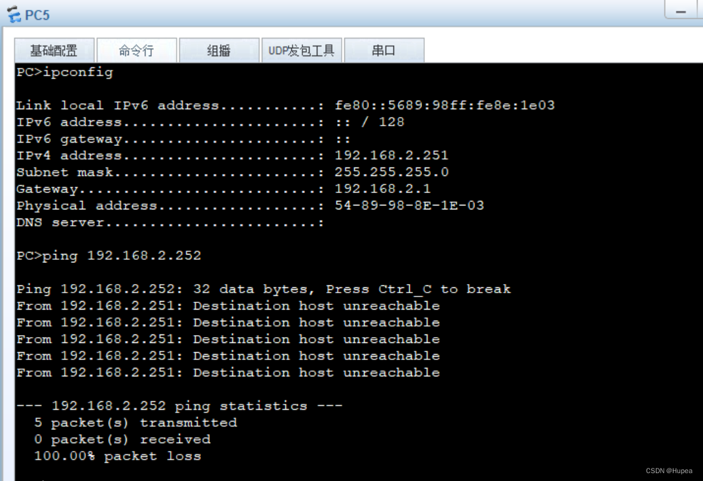
Task: Click the PC>ipconfig command line
Action: point(65,72)
